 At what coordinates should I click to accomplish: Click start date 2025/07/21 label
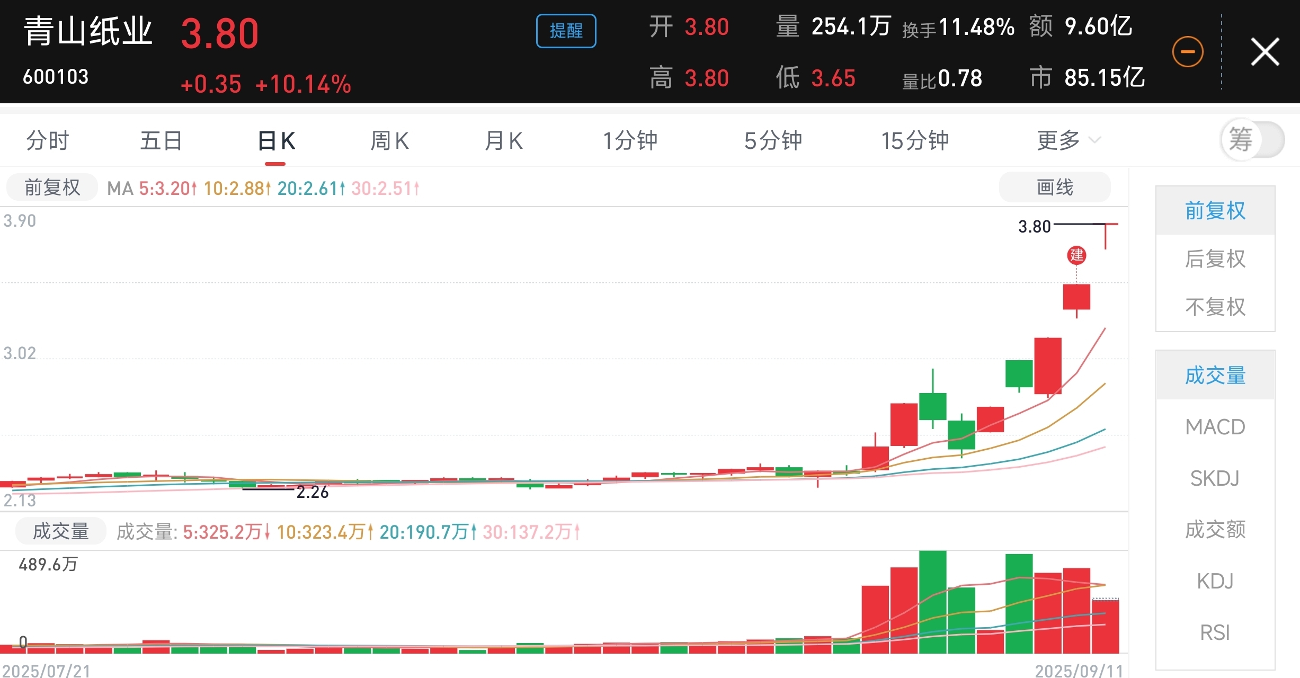(x=47, y=671)
